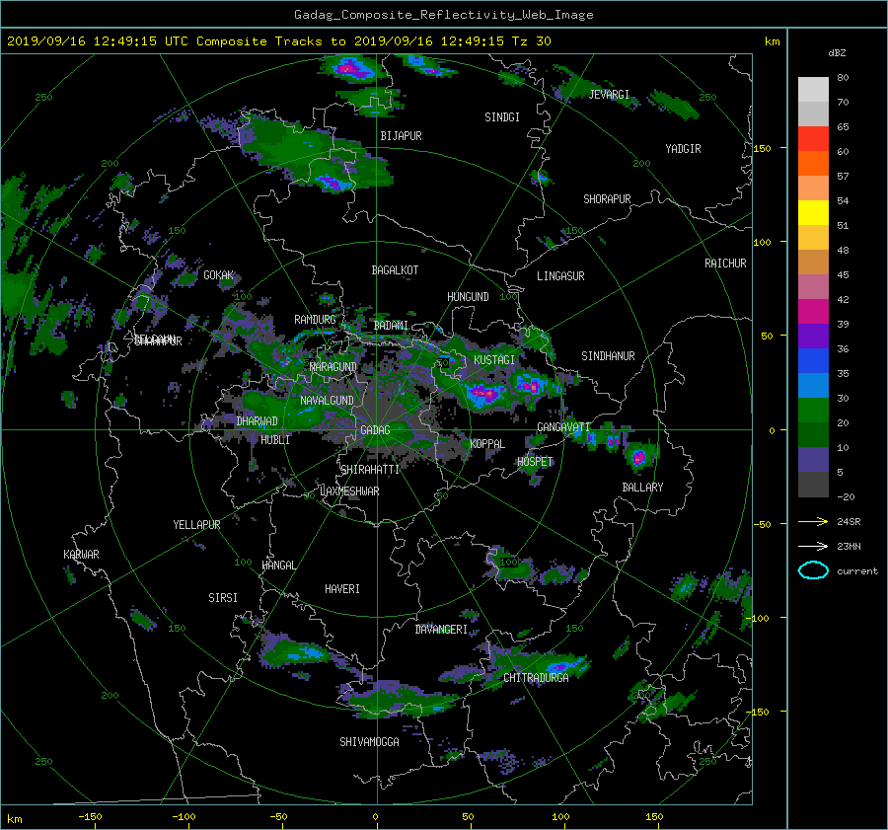Click the DHARWAD city label
The width and height of the screenshot is (888, 830).
(258, 421)
